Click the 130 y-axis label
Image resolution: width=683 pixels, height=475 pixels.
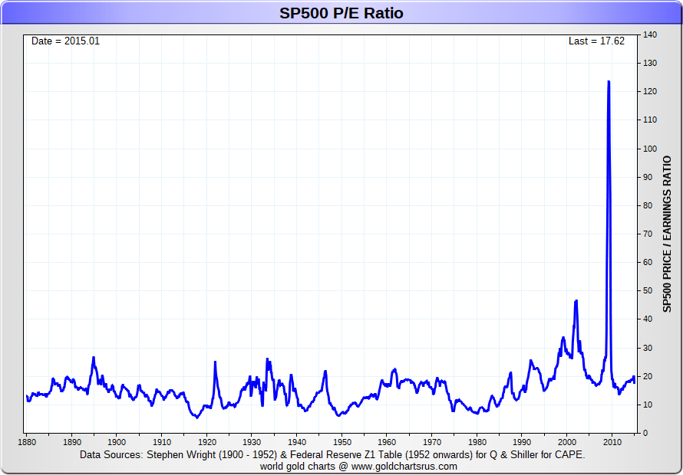tap(650, 64)
